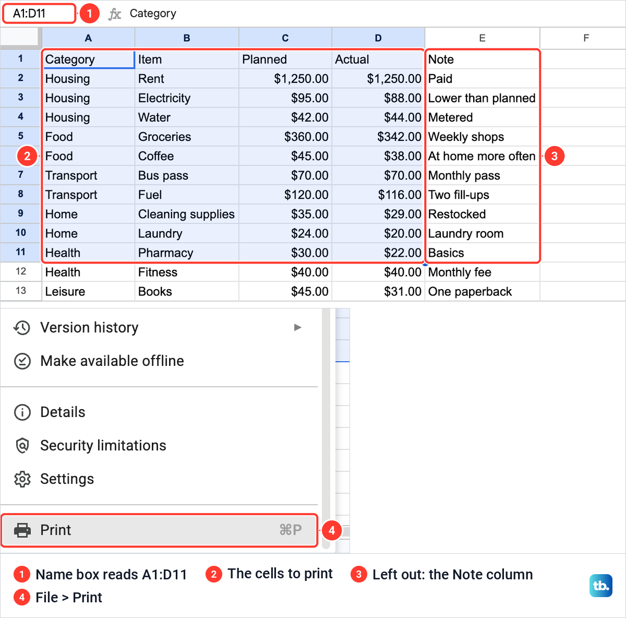Choose Print in the File menu
The image size is (626, 618).
[159, 530]
